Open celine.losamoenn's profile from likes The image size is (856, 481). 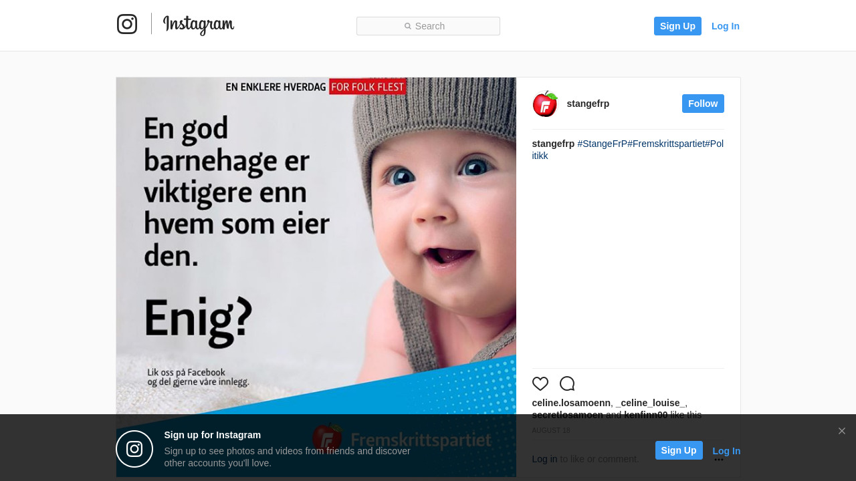coord(571,403)
